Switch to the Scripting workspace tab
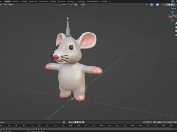The height and width of the screenshot is (132, 177). [104, 1]
